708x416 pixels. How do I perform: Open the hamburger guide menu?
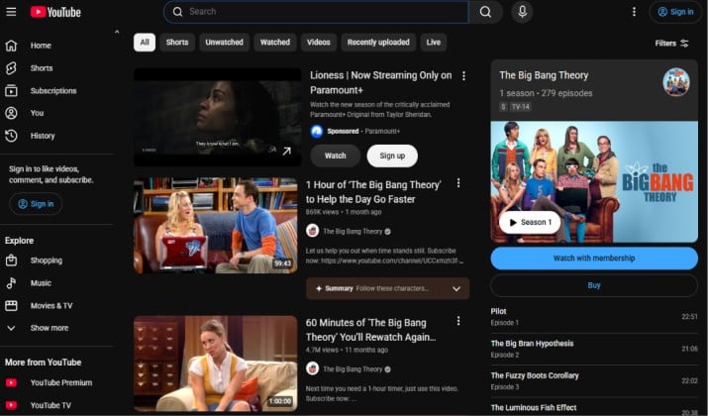click(11, 12)
